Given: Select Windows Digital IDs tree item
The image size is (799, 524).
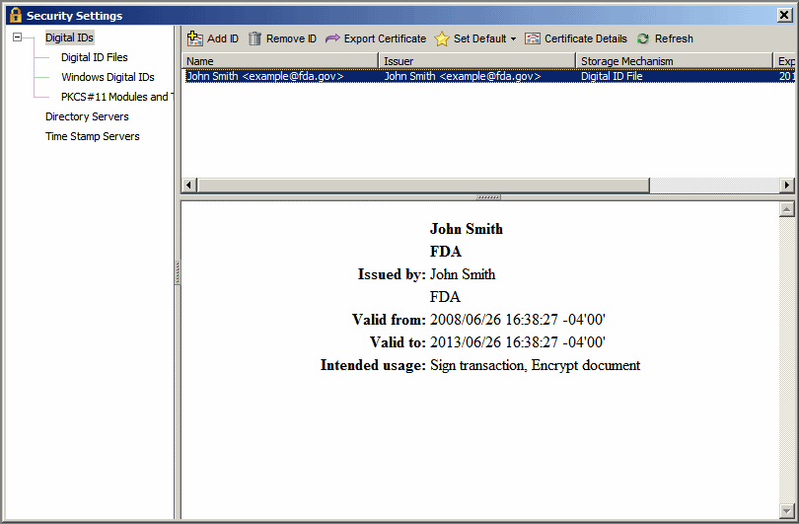Looking at the screenshot, I should 108,78.
